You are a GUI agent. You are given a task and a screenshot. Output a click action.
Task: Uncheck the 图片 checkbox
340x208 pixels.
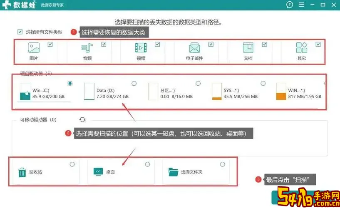pyautogui.click(x=50, y=45)
